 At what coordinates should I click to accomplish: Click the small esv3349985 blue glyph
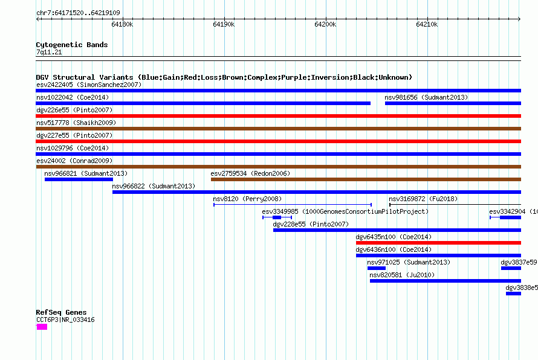click(277, 217)
